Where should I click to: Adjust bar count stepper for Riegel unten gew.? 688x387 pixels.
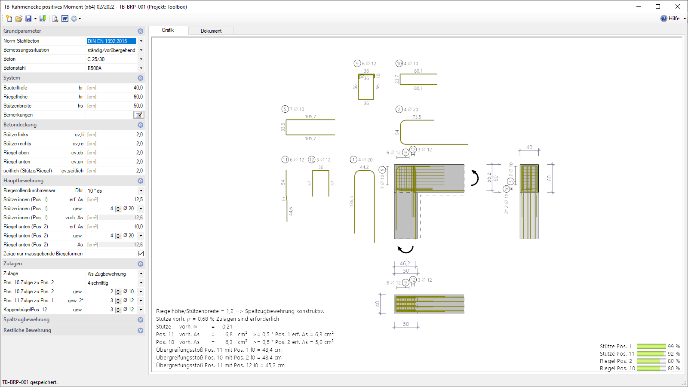(x=118, y=236)
